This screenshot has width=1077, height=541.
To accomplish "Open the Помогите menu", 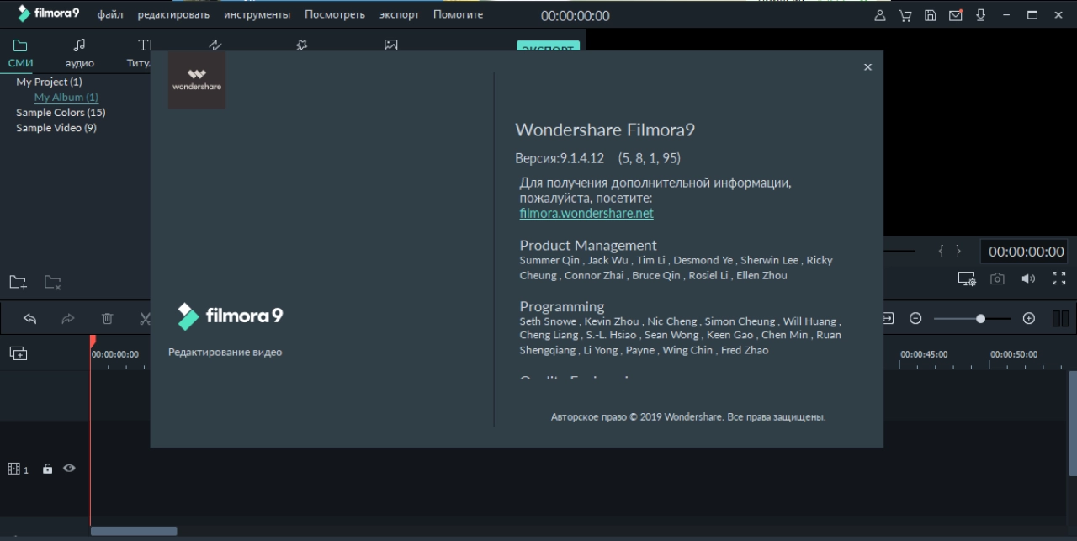I will [x=458, y=14].
